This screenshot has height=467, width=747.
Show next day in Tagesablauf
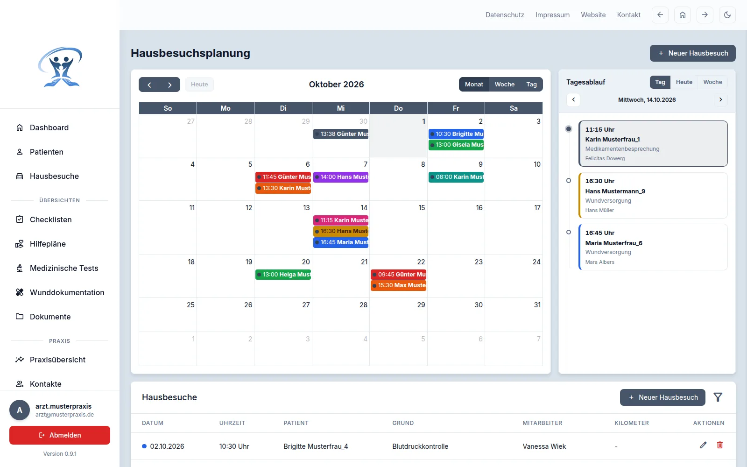click(720, 99)
